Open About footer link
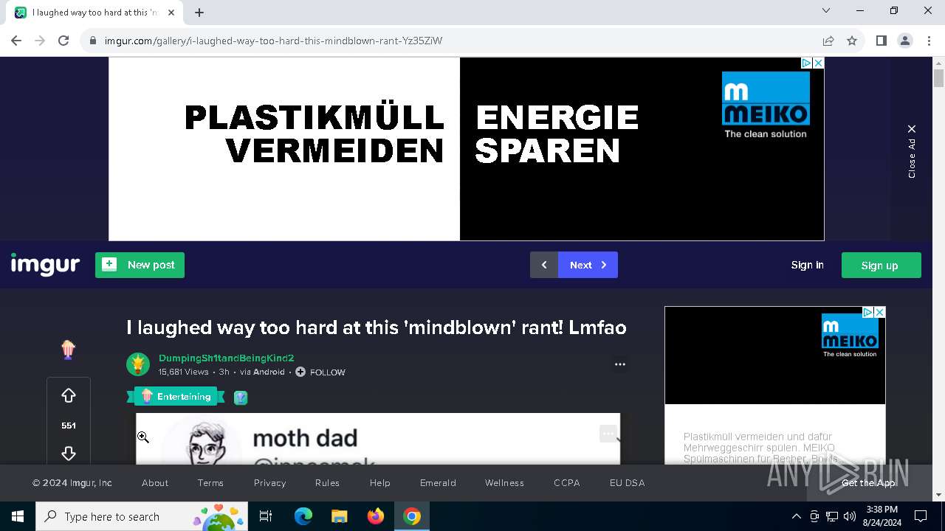 (155, 482)
